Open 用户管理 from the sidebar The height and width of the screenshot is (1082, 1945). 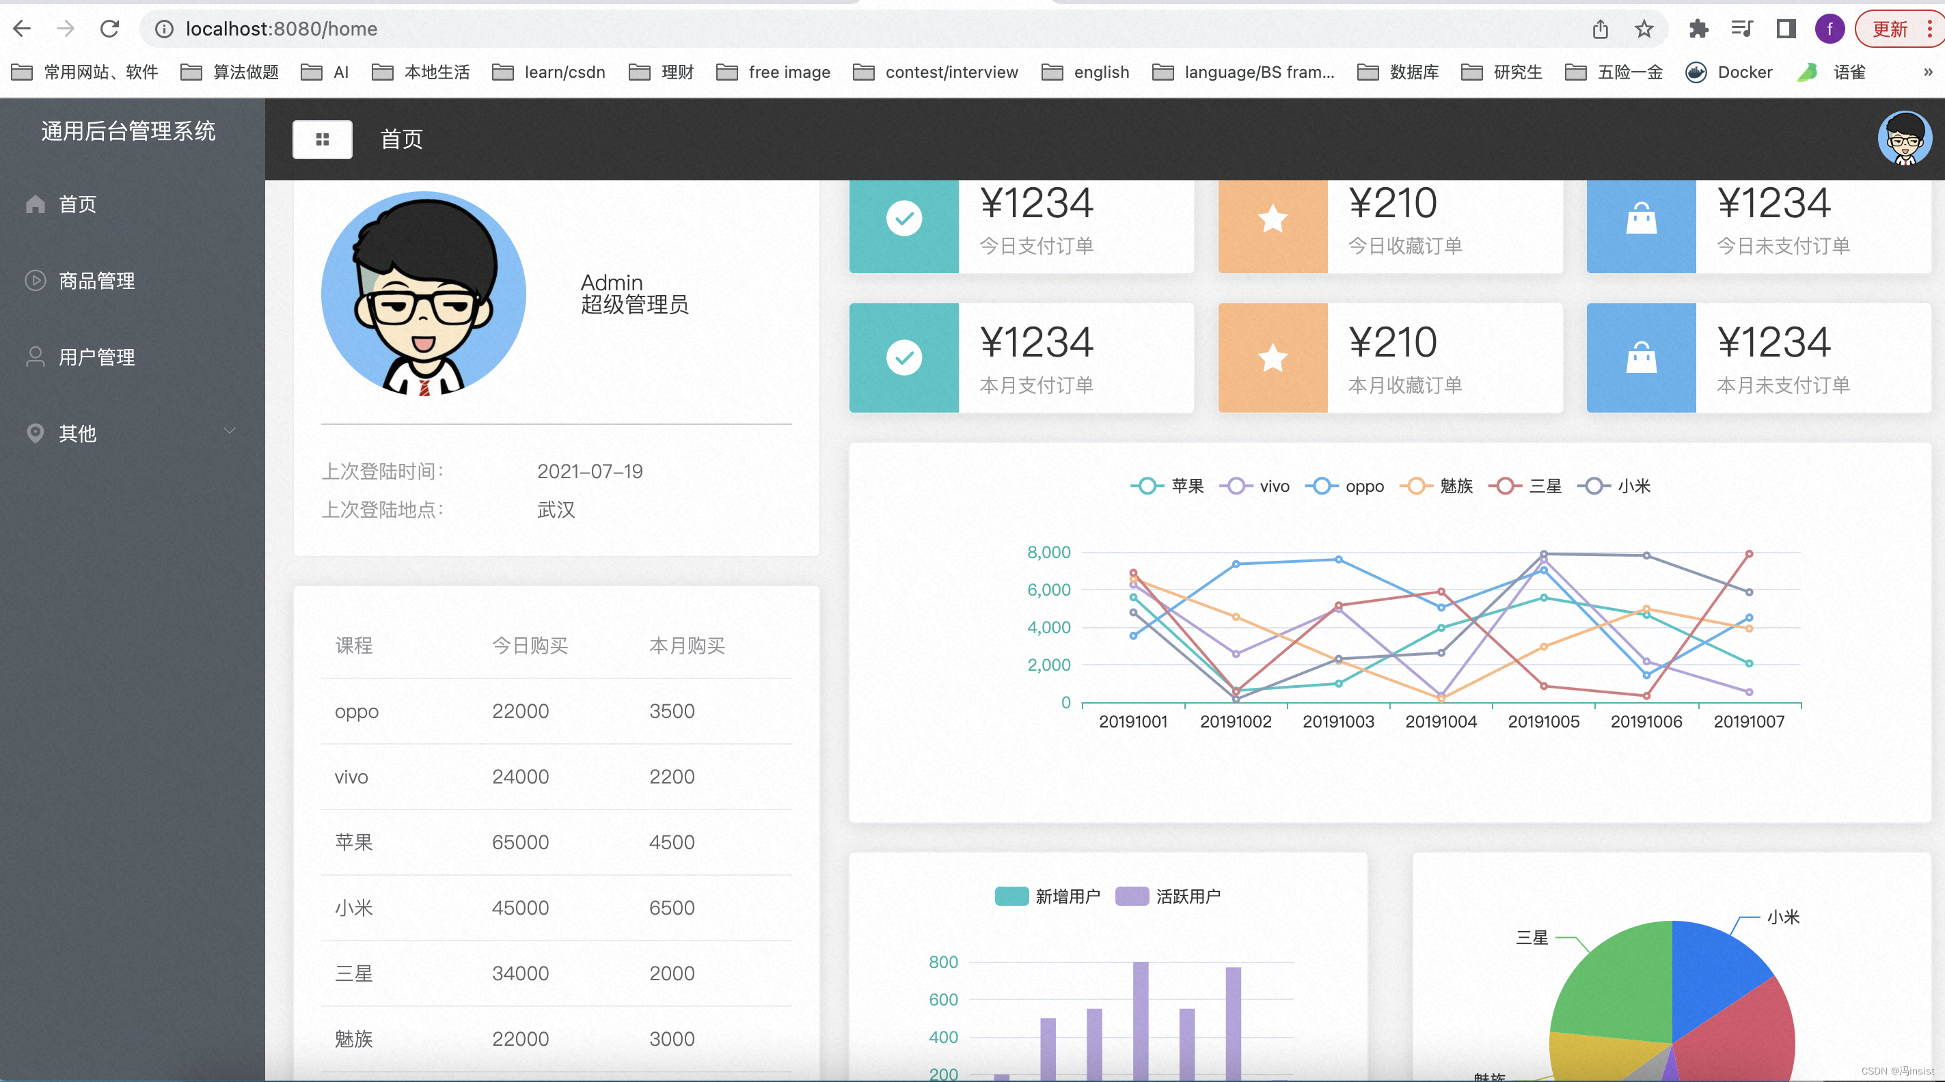click(96, 357)
